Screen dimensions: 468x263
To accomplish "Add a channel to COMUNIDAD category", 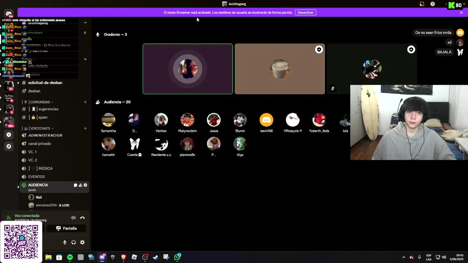I will [85, 102].
